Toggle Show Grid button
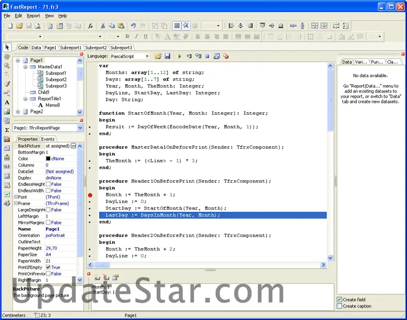Viewport: 407px width, 320px height. point(177,26)
